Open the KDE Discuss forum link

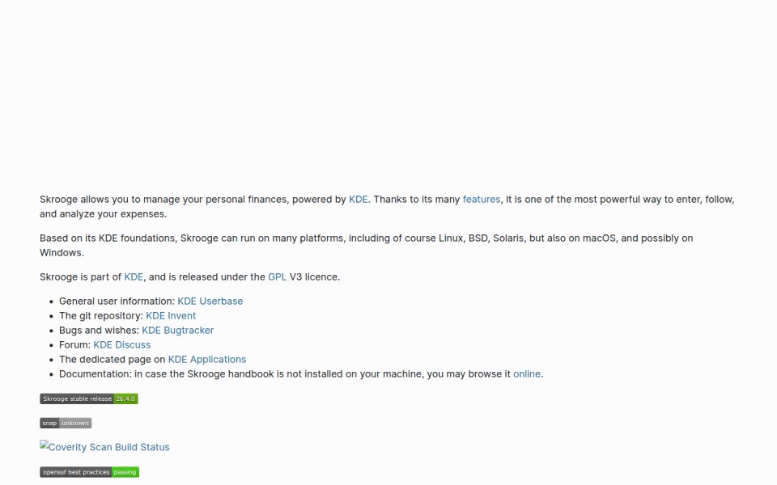point(122,345)
